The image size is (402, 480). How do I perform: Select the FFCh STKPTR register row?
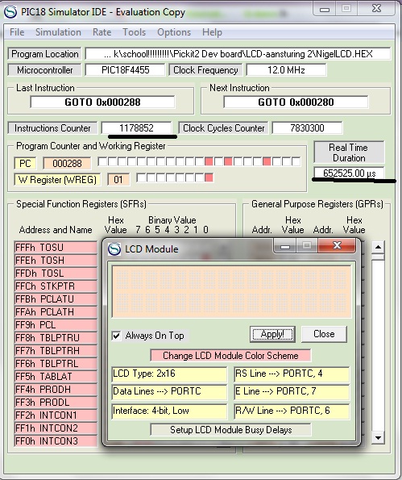coord(56,286)
